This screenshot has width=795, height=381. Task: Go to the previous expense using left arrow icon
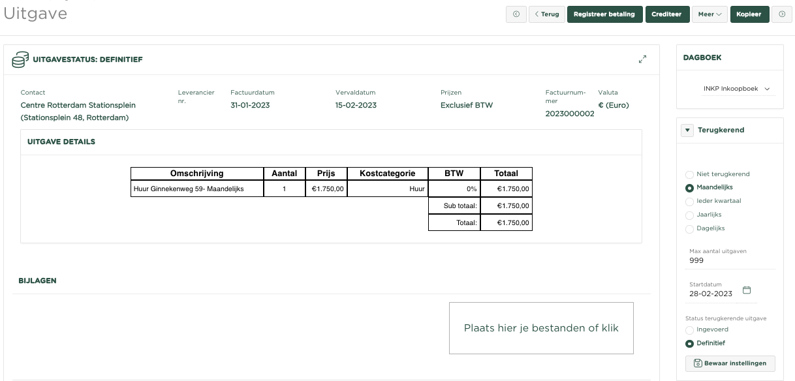coord(516,14)
